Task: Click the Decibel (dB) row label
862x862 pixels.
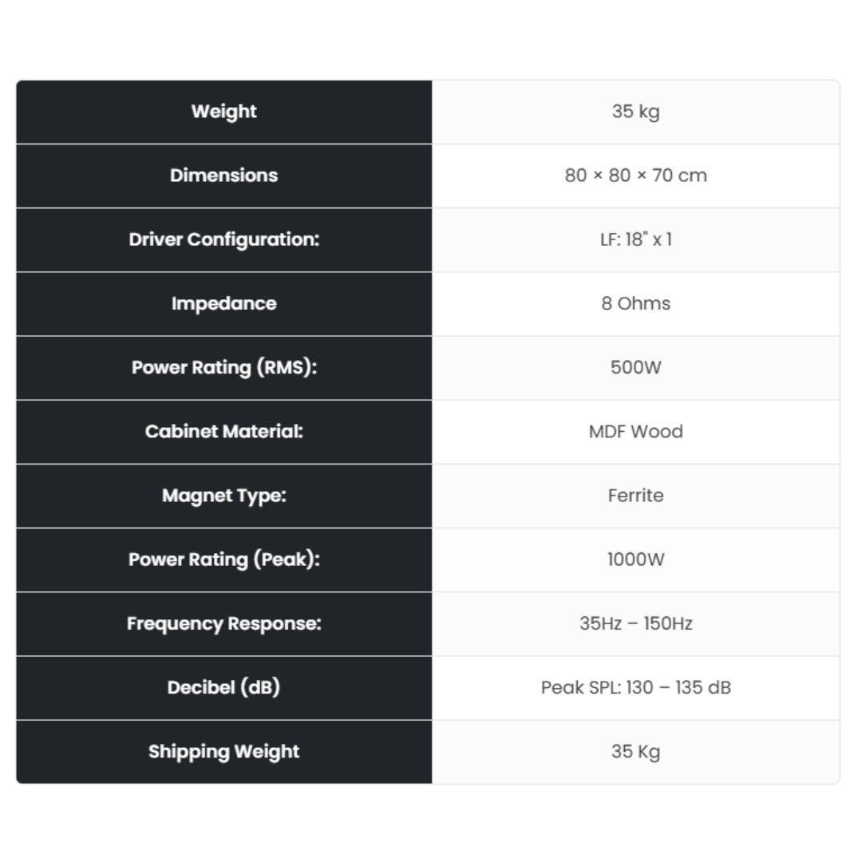Action: pyautogui.click(x=224, y=687)
